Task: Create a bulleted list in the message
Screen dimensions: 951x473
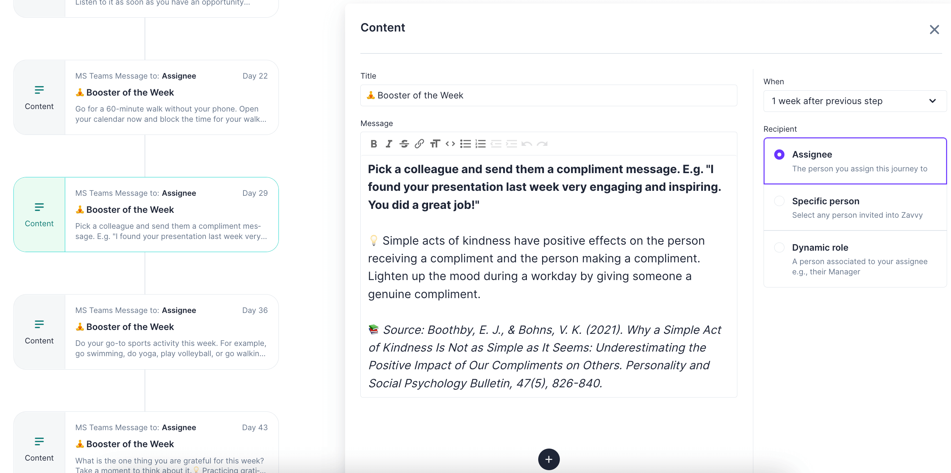Action: point(466,144)
